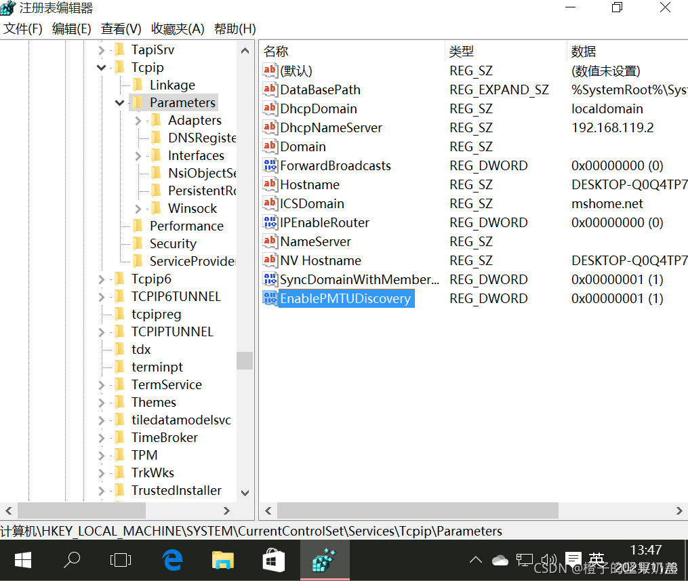This screenshot has height=581, width=688.
Task: Sort by the 类型 column header
Action: point(506,51)
